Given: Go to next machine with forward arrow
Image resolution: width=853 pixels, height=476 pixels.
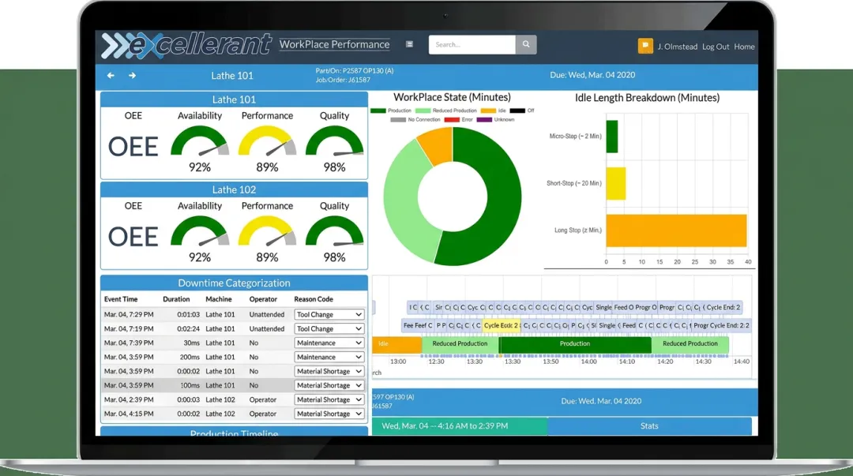Looking at the screenshot, I should pyautogui.click(x=132, y=76).
